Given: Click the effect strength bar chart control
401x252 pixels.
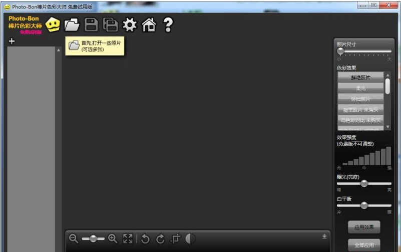Looking at the screenshot, I should point(366,156).
